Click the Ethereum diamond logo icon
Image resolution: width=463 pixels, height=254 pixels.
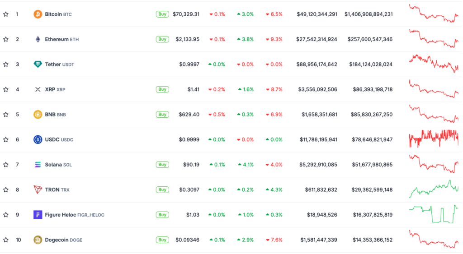pyautogui.click(x=38, y=39)
